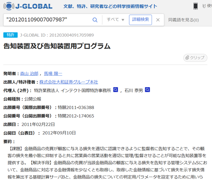The width and height of the screenshot is (212, 181).
Task: Click the クリップ button
Action: pyautogui.click(x=195, y=58)
